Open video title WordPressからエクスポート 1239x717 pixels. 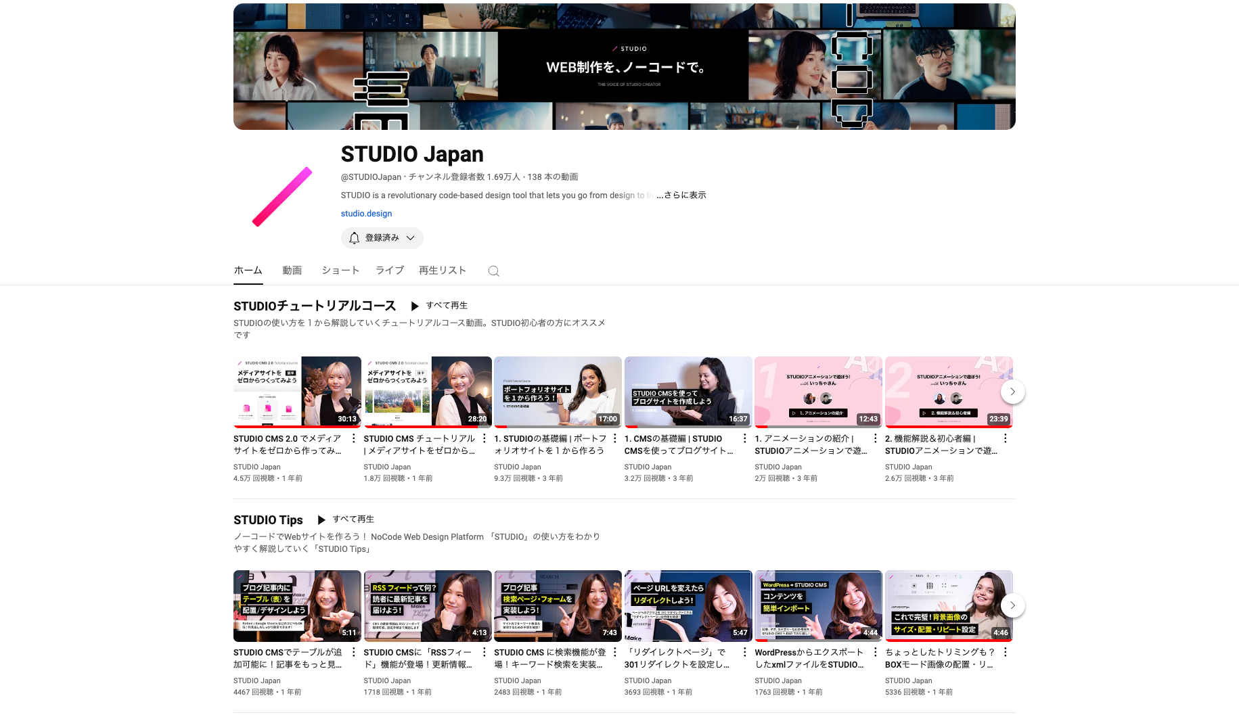click(x=809, y=658)
